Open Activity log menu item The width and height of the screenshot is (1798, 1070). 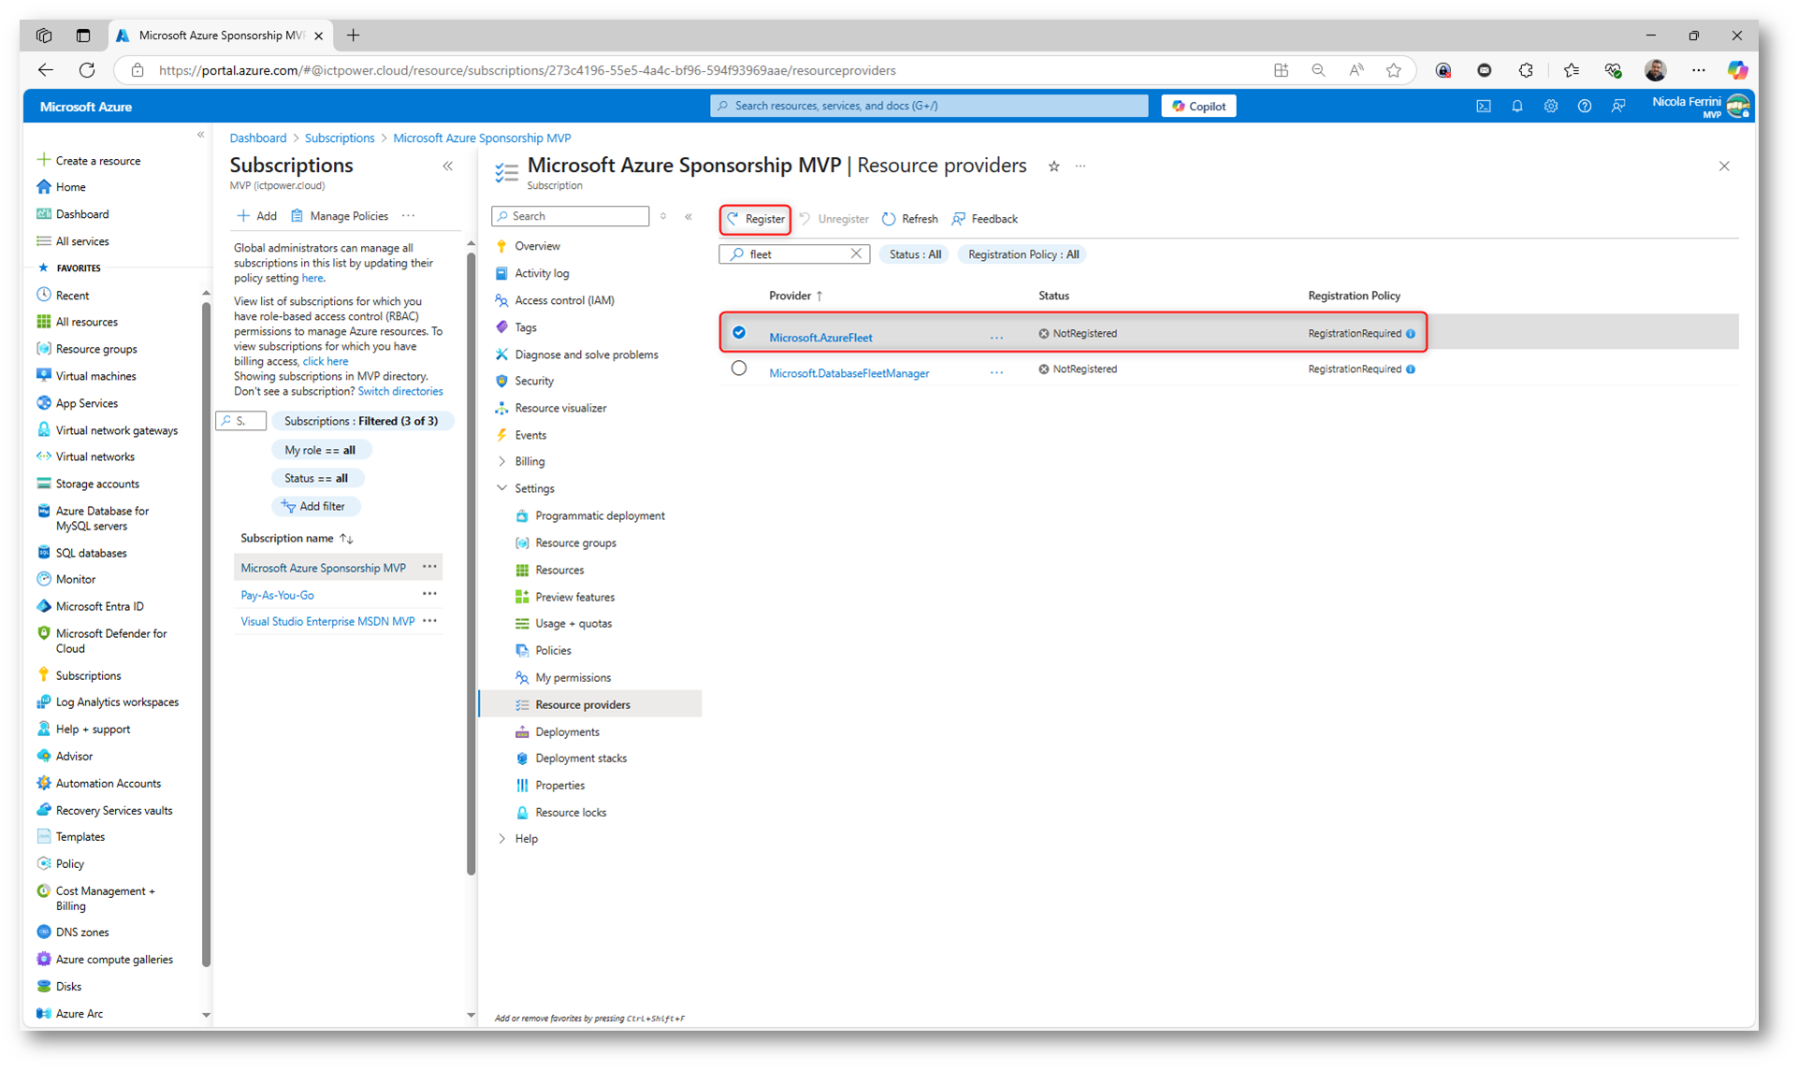pos(542,274)
